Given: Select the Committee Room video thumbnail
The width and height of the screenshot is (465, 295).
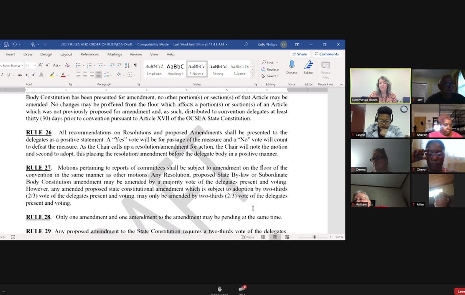Looking at the screenshot, I should [x=380, y=86].
